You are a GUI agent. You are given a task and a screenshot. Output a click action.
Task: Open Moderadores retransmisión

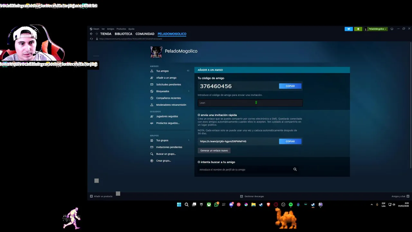[171, 105]
